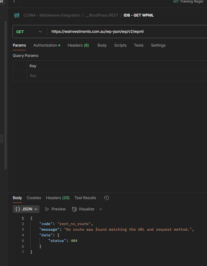The height and width of the screenshot is (266, 207).
Task: Switch to Visualize response view
Action: coord(83,209)
